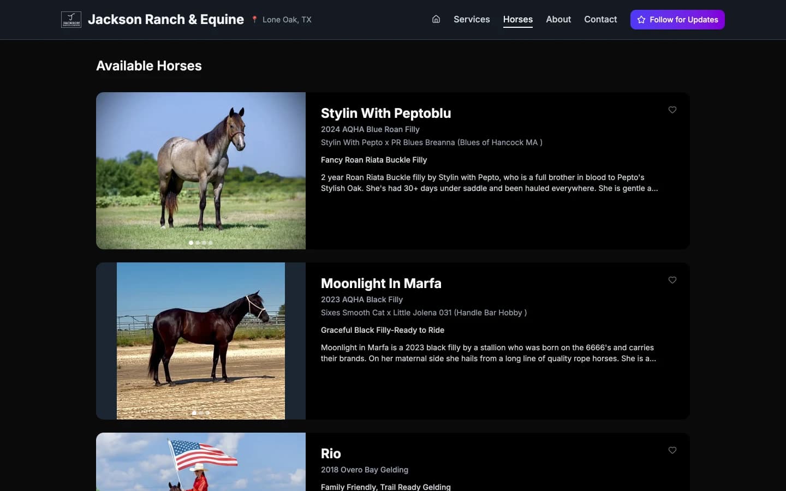Open the About page
Viewport: 786px width, 491px height.
[x=558, y=19]
